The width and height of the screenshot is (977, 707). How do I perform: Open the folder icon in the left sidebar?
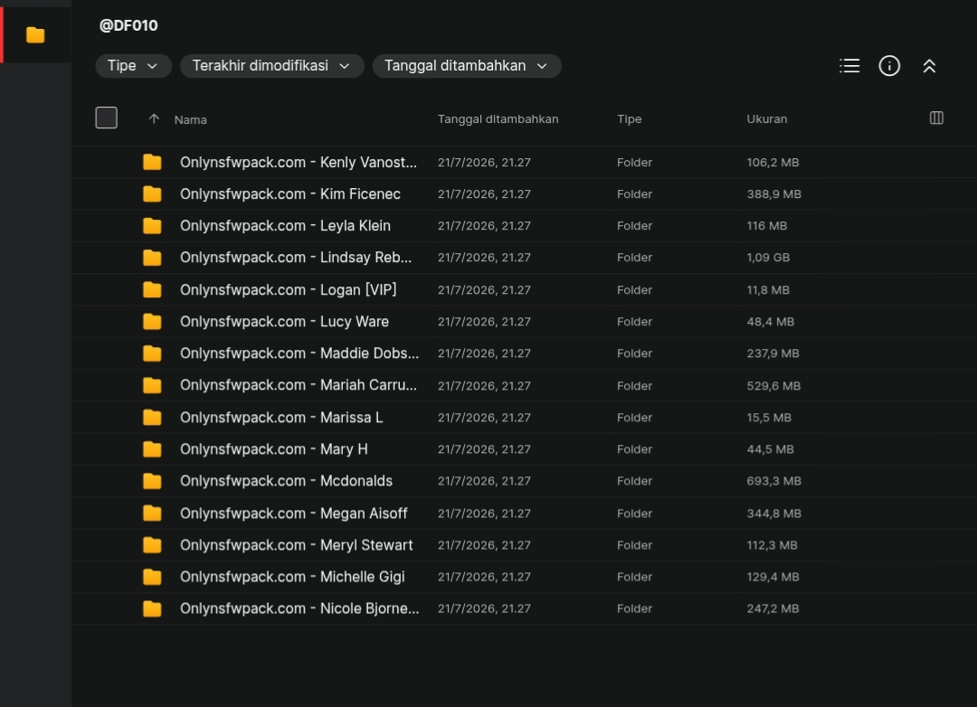pos(35,35)
